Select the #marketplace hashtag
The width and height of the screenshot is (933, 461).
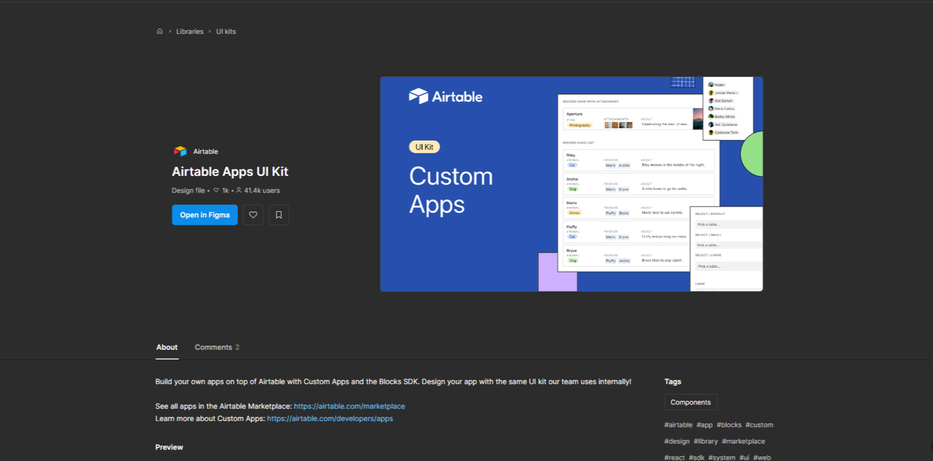click(744, 441)
